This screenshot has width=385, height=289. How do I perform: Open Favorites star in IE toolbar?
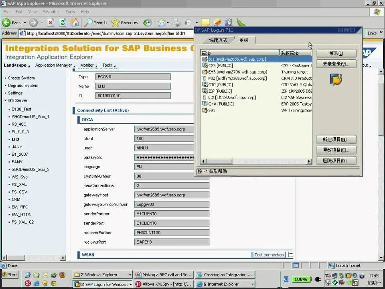[x=124, y=22]
